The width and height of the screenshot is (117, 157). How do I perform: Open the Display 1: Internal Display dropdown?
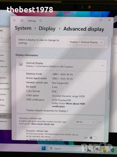pyautogui.click(x=86, y=42)
